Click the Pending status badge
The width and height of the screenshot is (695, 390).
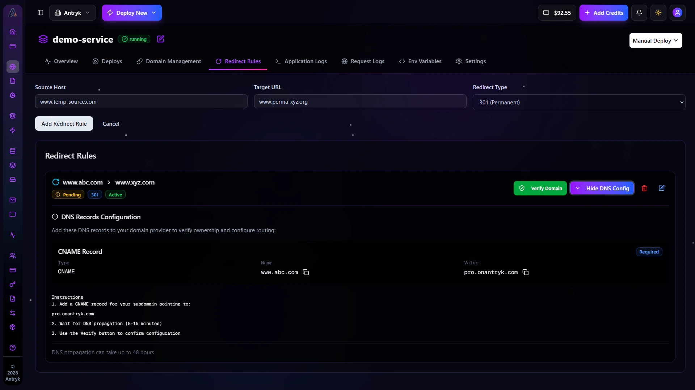tap(68, 195)
